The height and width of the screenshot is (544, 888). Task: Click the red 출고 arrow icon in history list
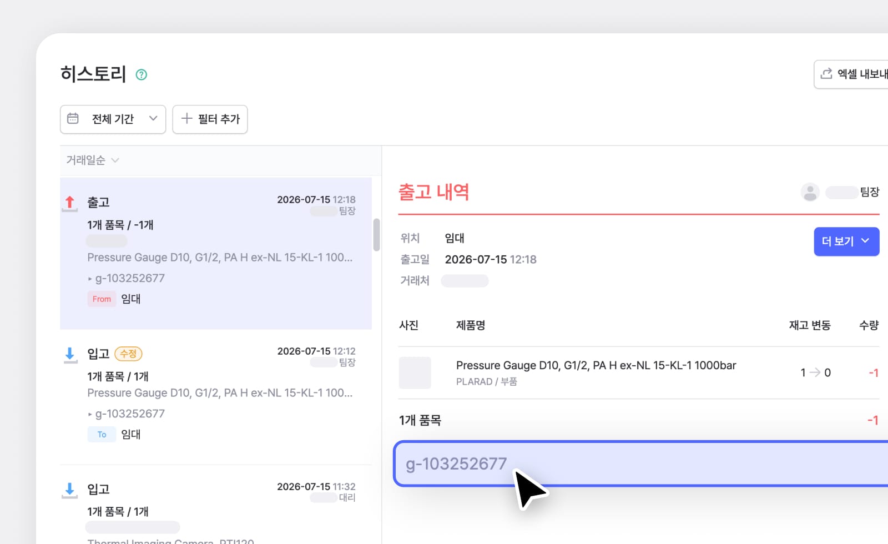point(70,203)
